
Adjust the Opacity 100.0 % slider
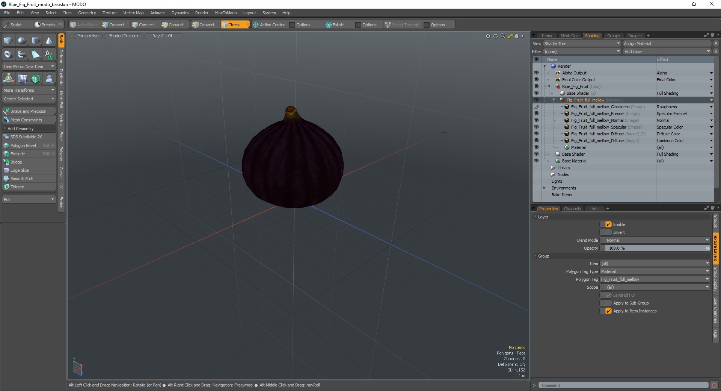click(655, 248)
